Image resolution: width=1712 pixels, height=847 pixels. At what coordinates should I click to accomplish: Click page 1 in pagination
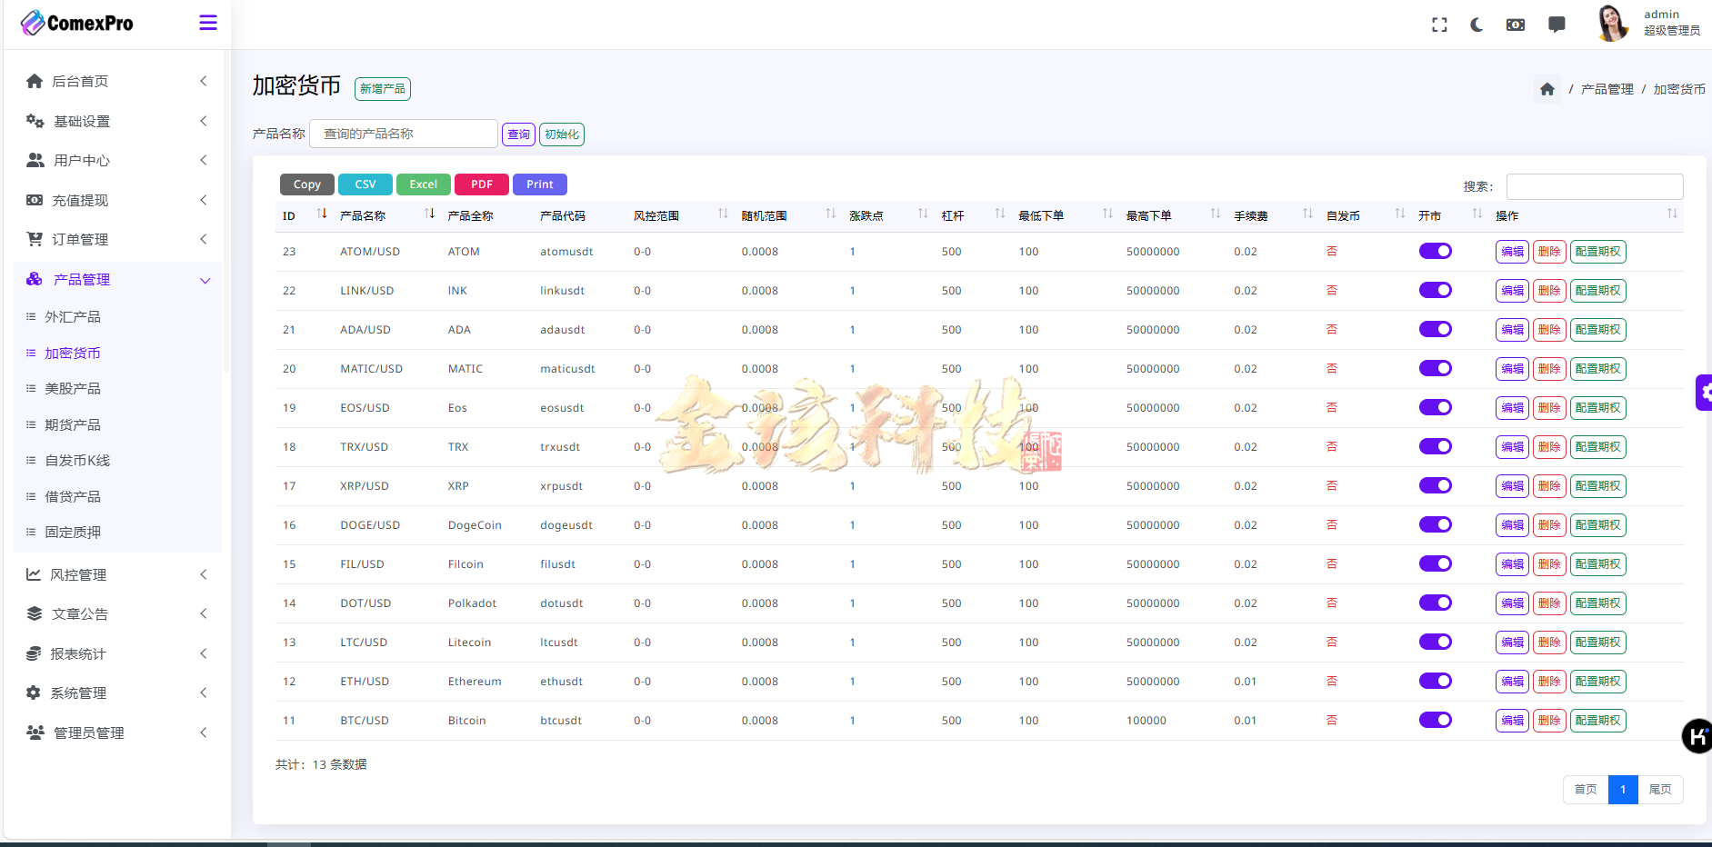(1623, 789)
